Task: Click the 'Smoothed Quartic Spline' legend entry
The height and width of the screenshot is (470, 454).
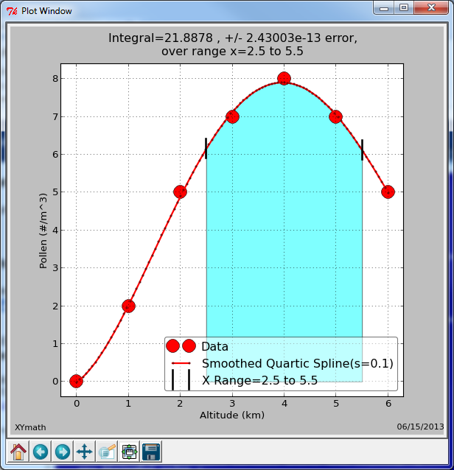Action: click(297, 363)
